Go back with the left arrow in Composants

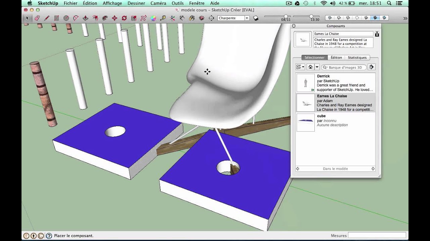(x=298, y=169)
